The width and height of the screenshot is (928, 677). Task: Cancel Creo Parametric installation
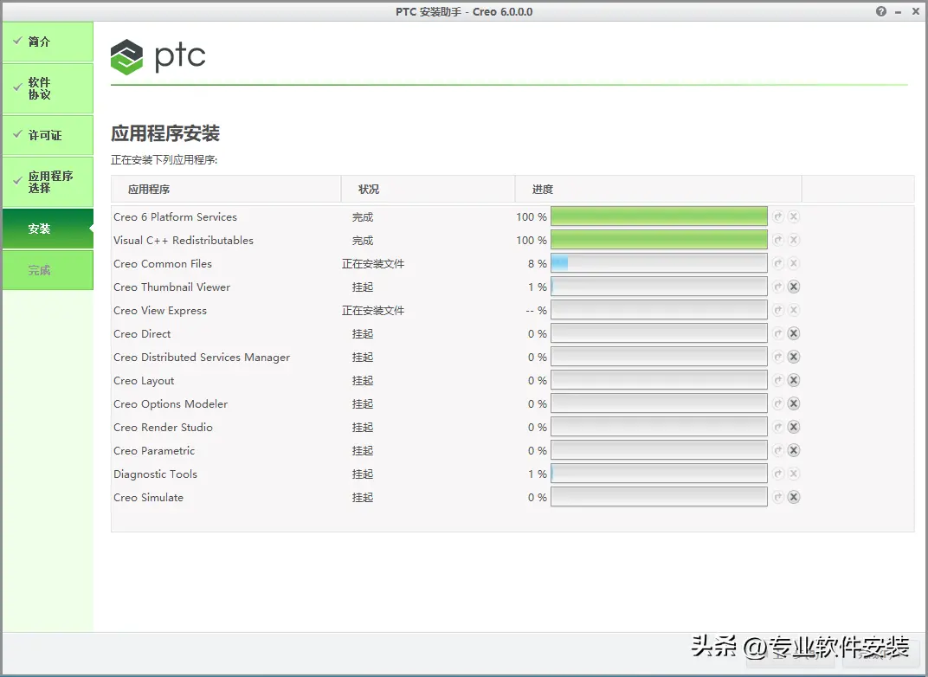coord(794,450)
